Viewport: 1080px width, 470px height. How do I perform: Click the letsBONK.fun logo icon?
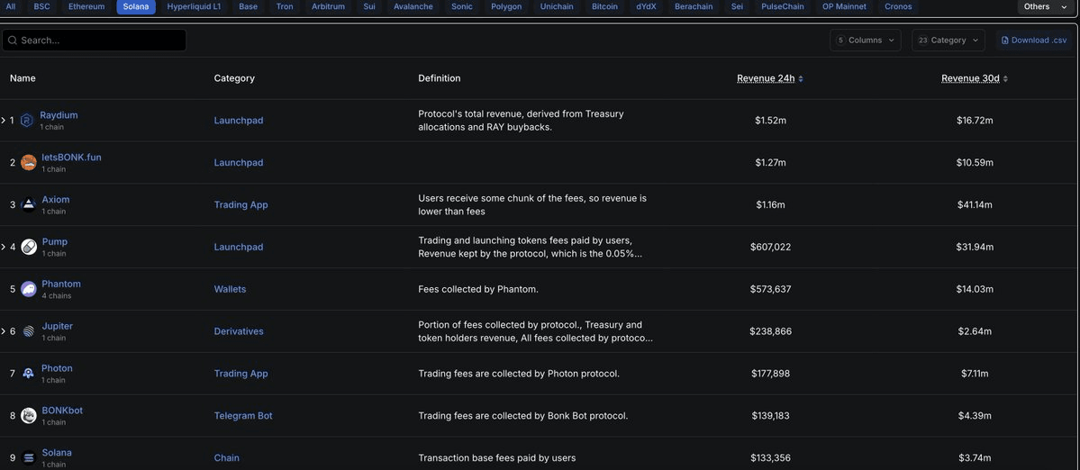(x=28, y=162)
